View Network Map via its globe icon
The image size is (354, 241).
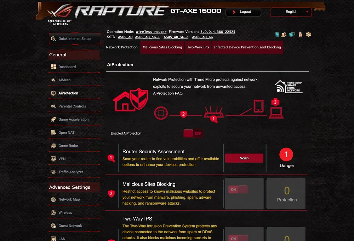pyautogui.click(x=53, y=199)
